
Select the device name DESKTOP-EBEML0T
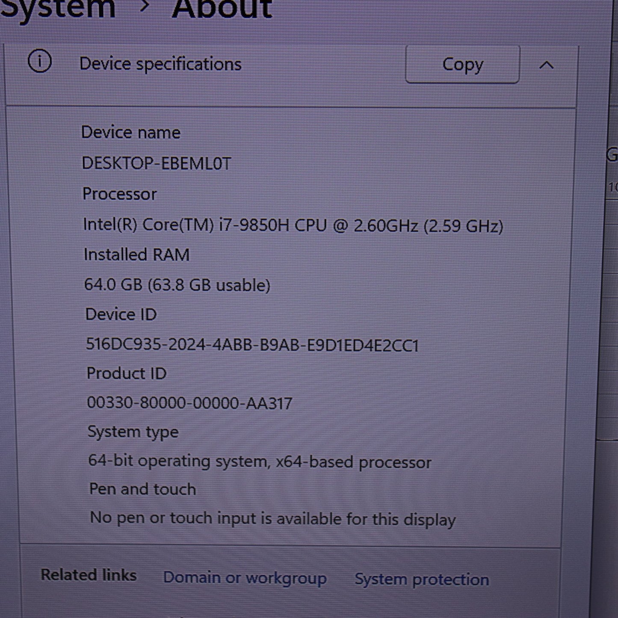(x=157, y=163)
